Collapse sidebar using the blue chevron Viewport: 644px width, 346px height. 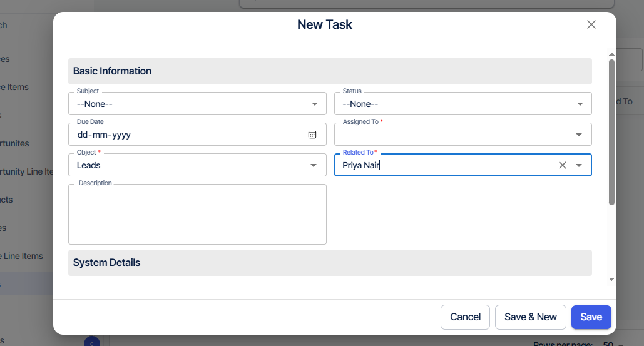92,342
